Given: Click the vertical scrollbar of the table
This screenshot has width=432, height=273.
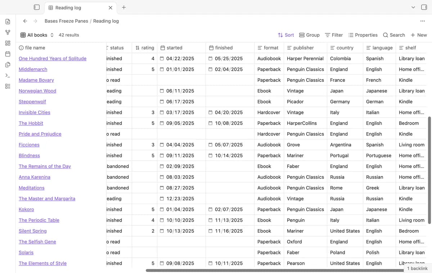Looking at the screenshot, I should coord(429,170).
